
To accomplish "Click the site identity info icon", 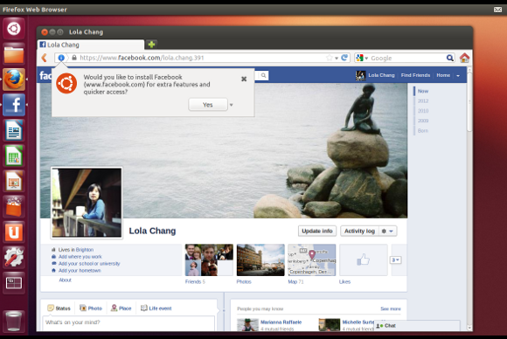I will click(x=61, y=58).
